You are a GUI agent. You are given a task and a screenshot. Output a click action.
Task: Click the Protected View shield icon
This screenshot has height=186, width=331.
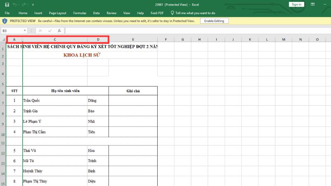5,21
